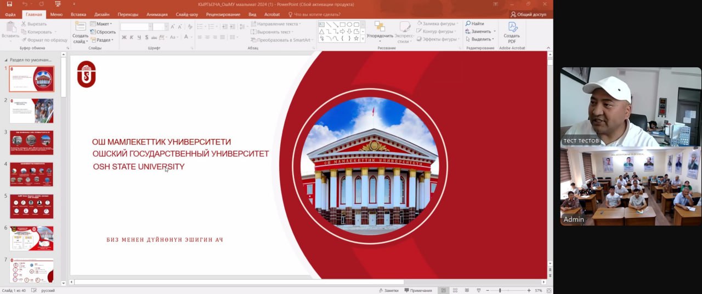Select the text box shape in gallery
Viewport: 702px width, 294px height.
[x=321, y=25]
